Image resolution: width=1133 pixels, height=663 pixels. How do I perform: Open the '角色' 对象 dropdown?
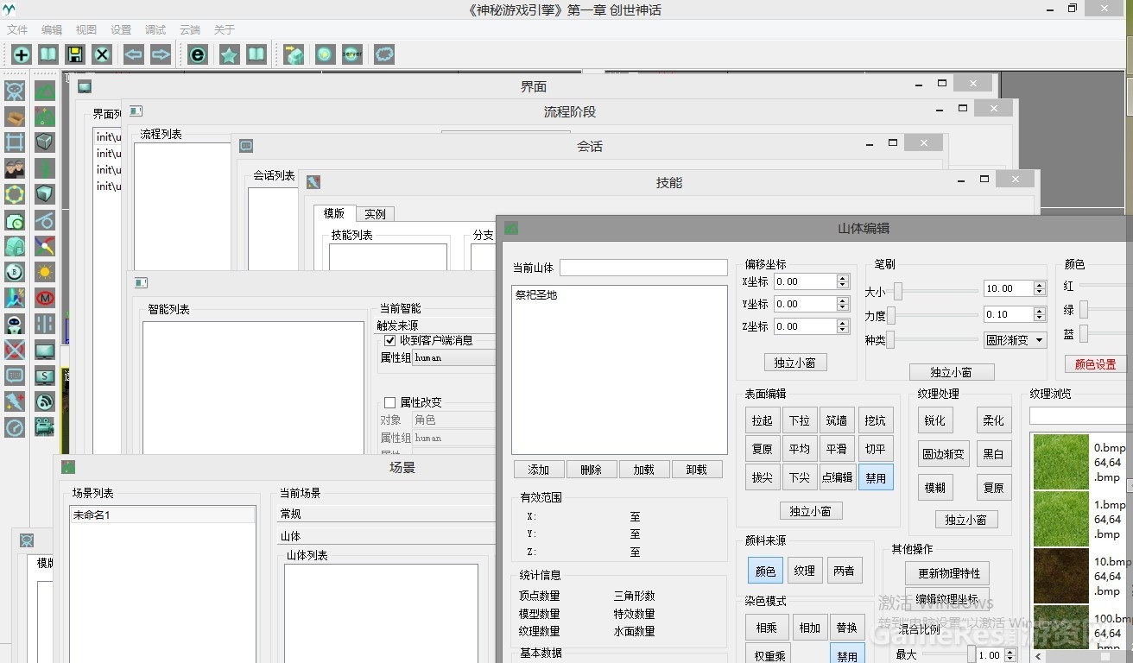tap(454, 420)
